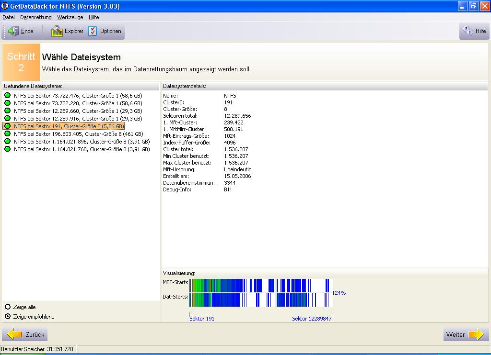Viewport: 491px width, 355px height.
Task: Click green status dot for Sektor 73.722.476
Action: tap(8, 96)
